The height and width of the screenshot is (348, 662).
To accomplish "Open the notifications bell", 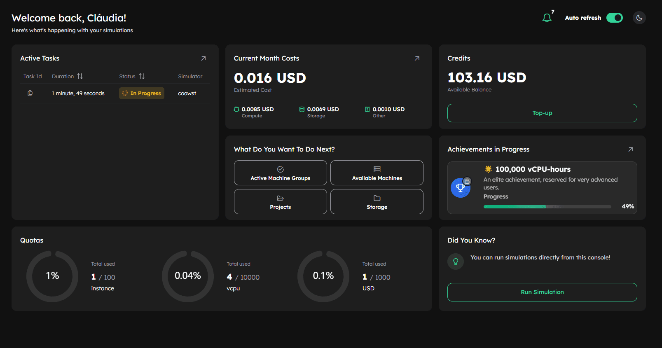I will pyautogui.click(x=547, y=18).
